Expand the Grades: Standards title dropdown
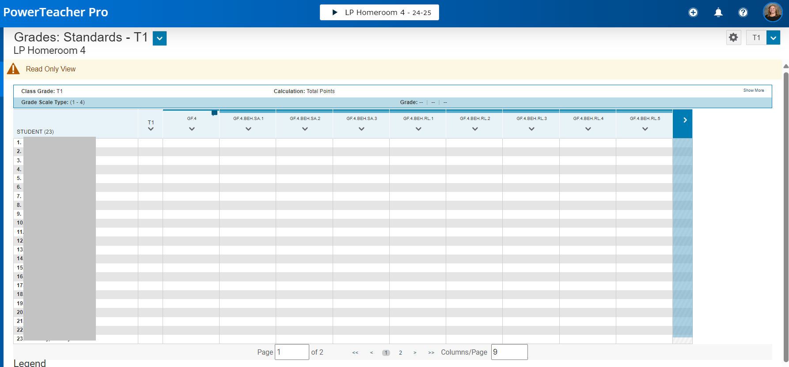Viewport: 789px width, 367px height. [159, 38]
